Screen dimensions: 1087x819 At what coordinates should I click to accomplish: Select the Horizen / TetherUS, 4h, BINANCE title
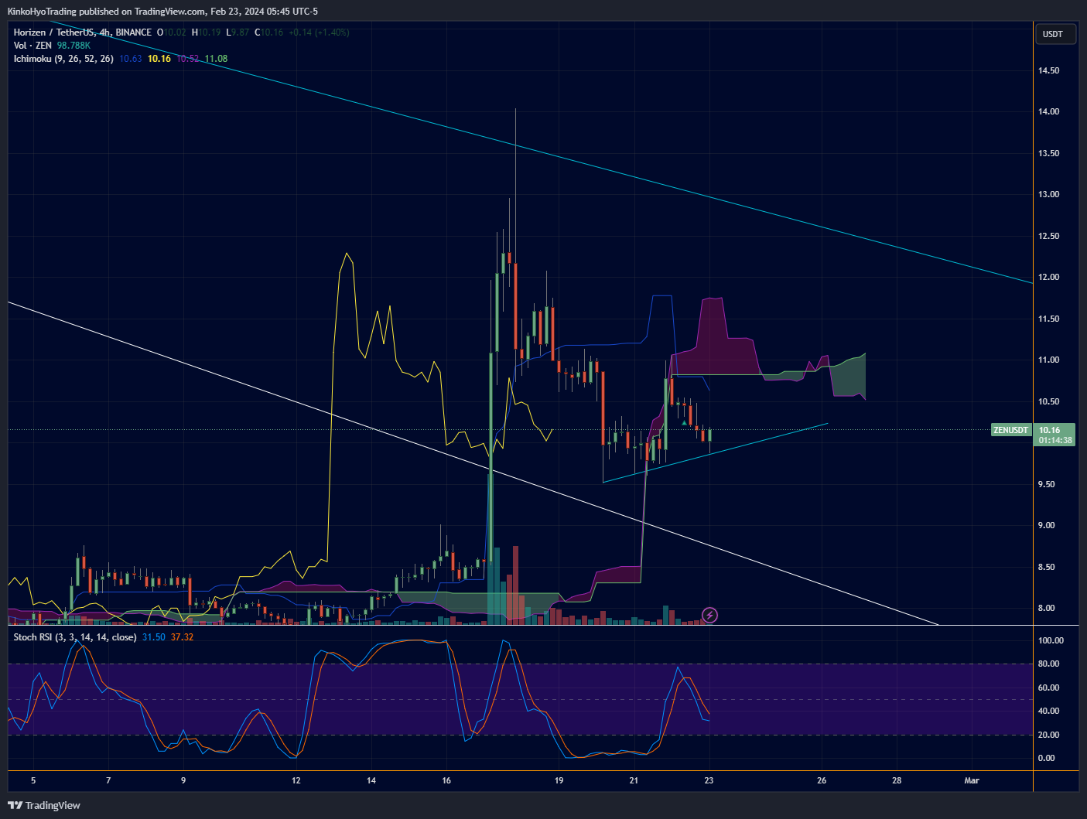83,32
